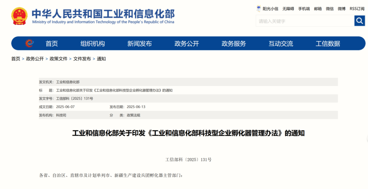Click 成文日期 value 2025-06-07
The width and height of the screenshot is (368, 189).
65,107
